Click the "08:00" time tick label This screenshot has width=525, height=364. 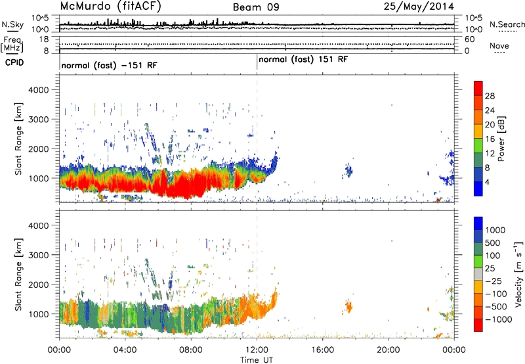[x=191, y=350]
